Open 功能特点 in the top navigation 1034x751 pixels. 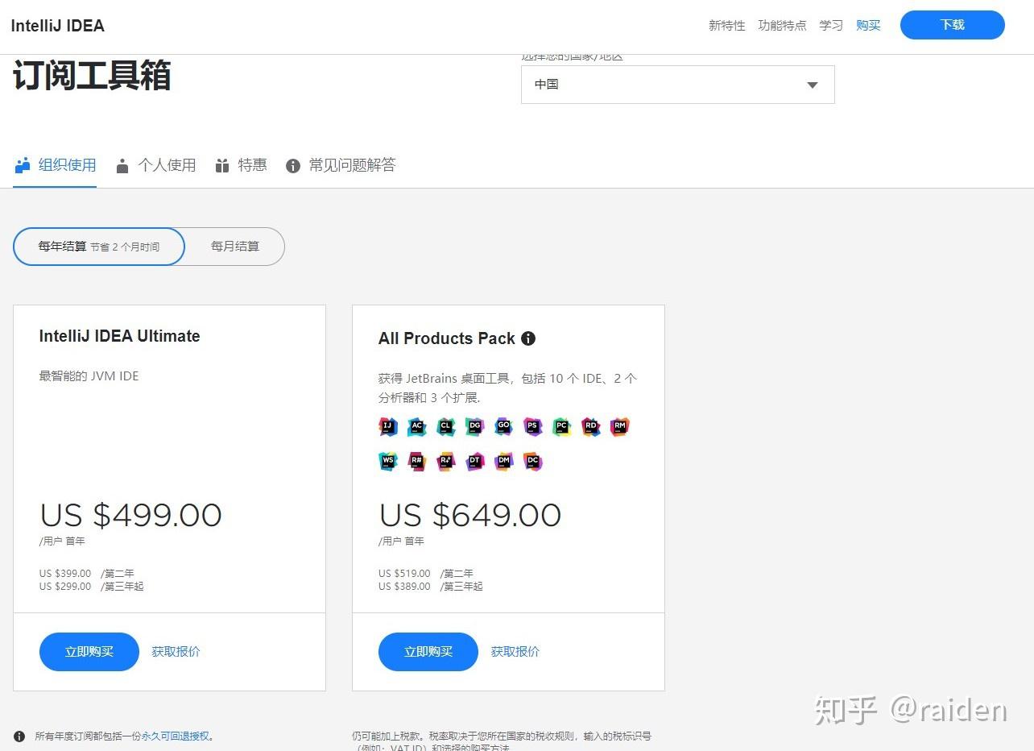point(782,26)
